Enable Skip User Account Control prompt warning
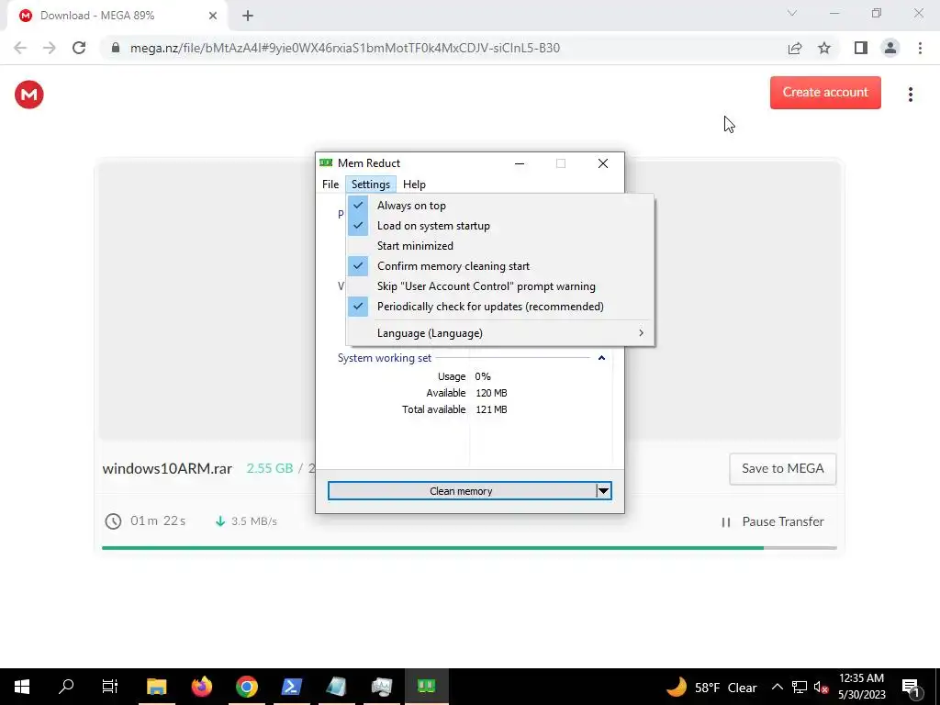 (500, 286)
